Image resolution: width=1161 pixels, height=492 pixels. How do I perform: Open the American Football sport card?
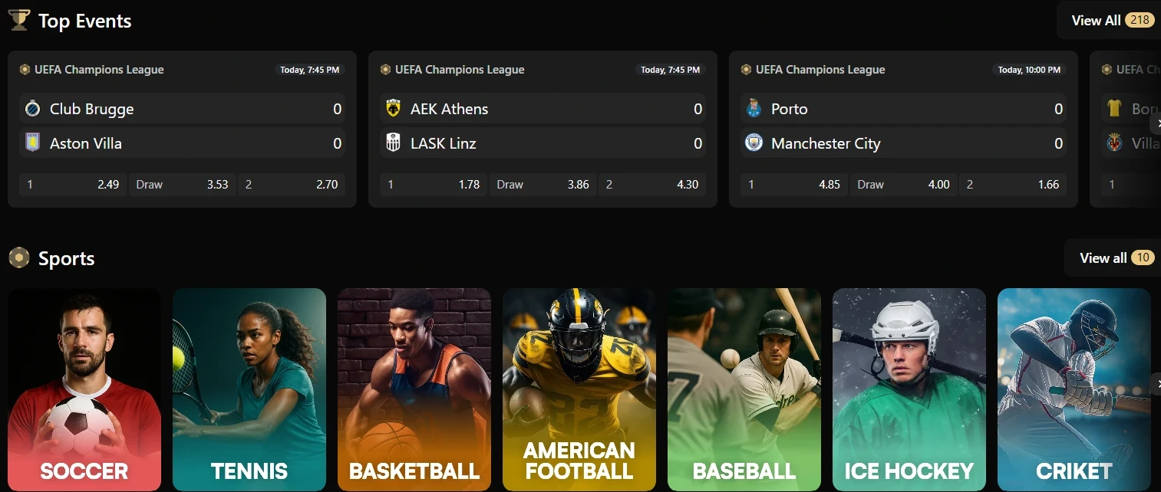tap(579, 390)
